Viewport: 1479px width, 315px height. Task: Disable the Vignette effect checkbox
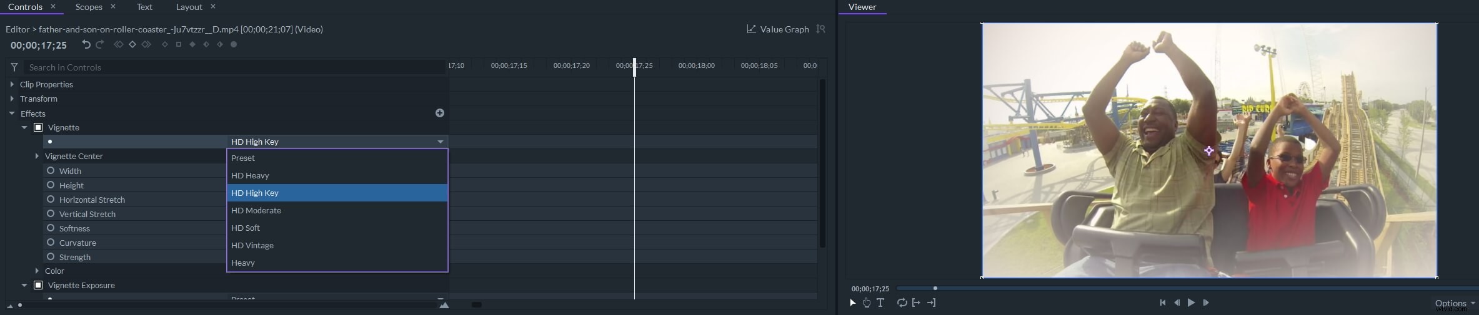(x=38, y=127)
